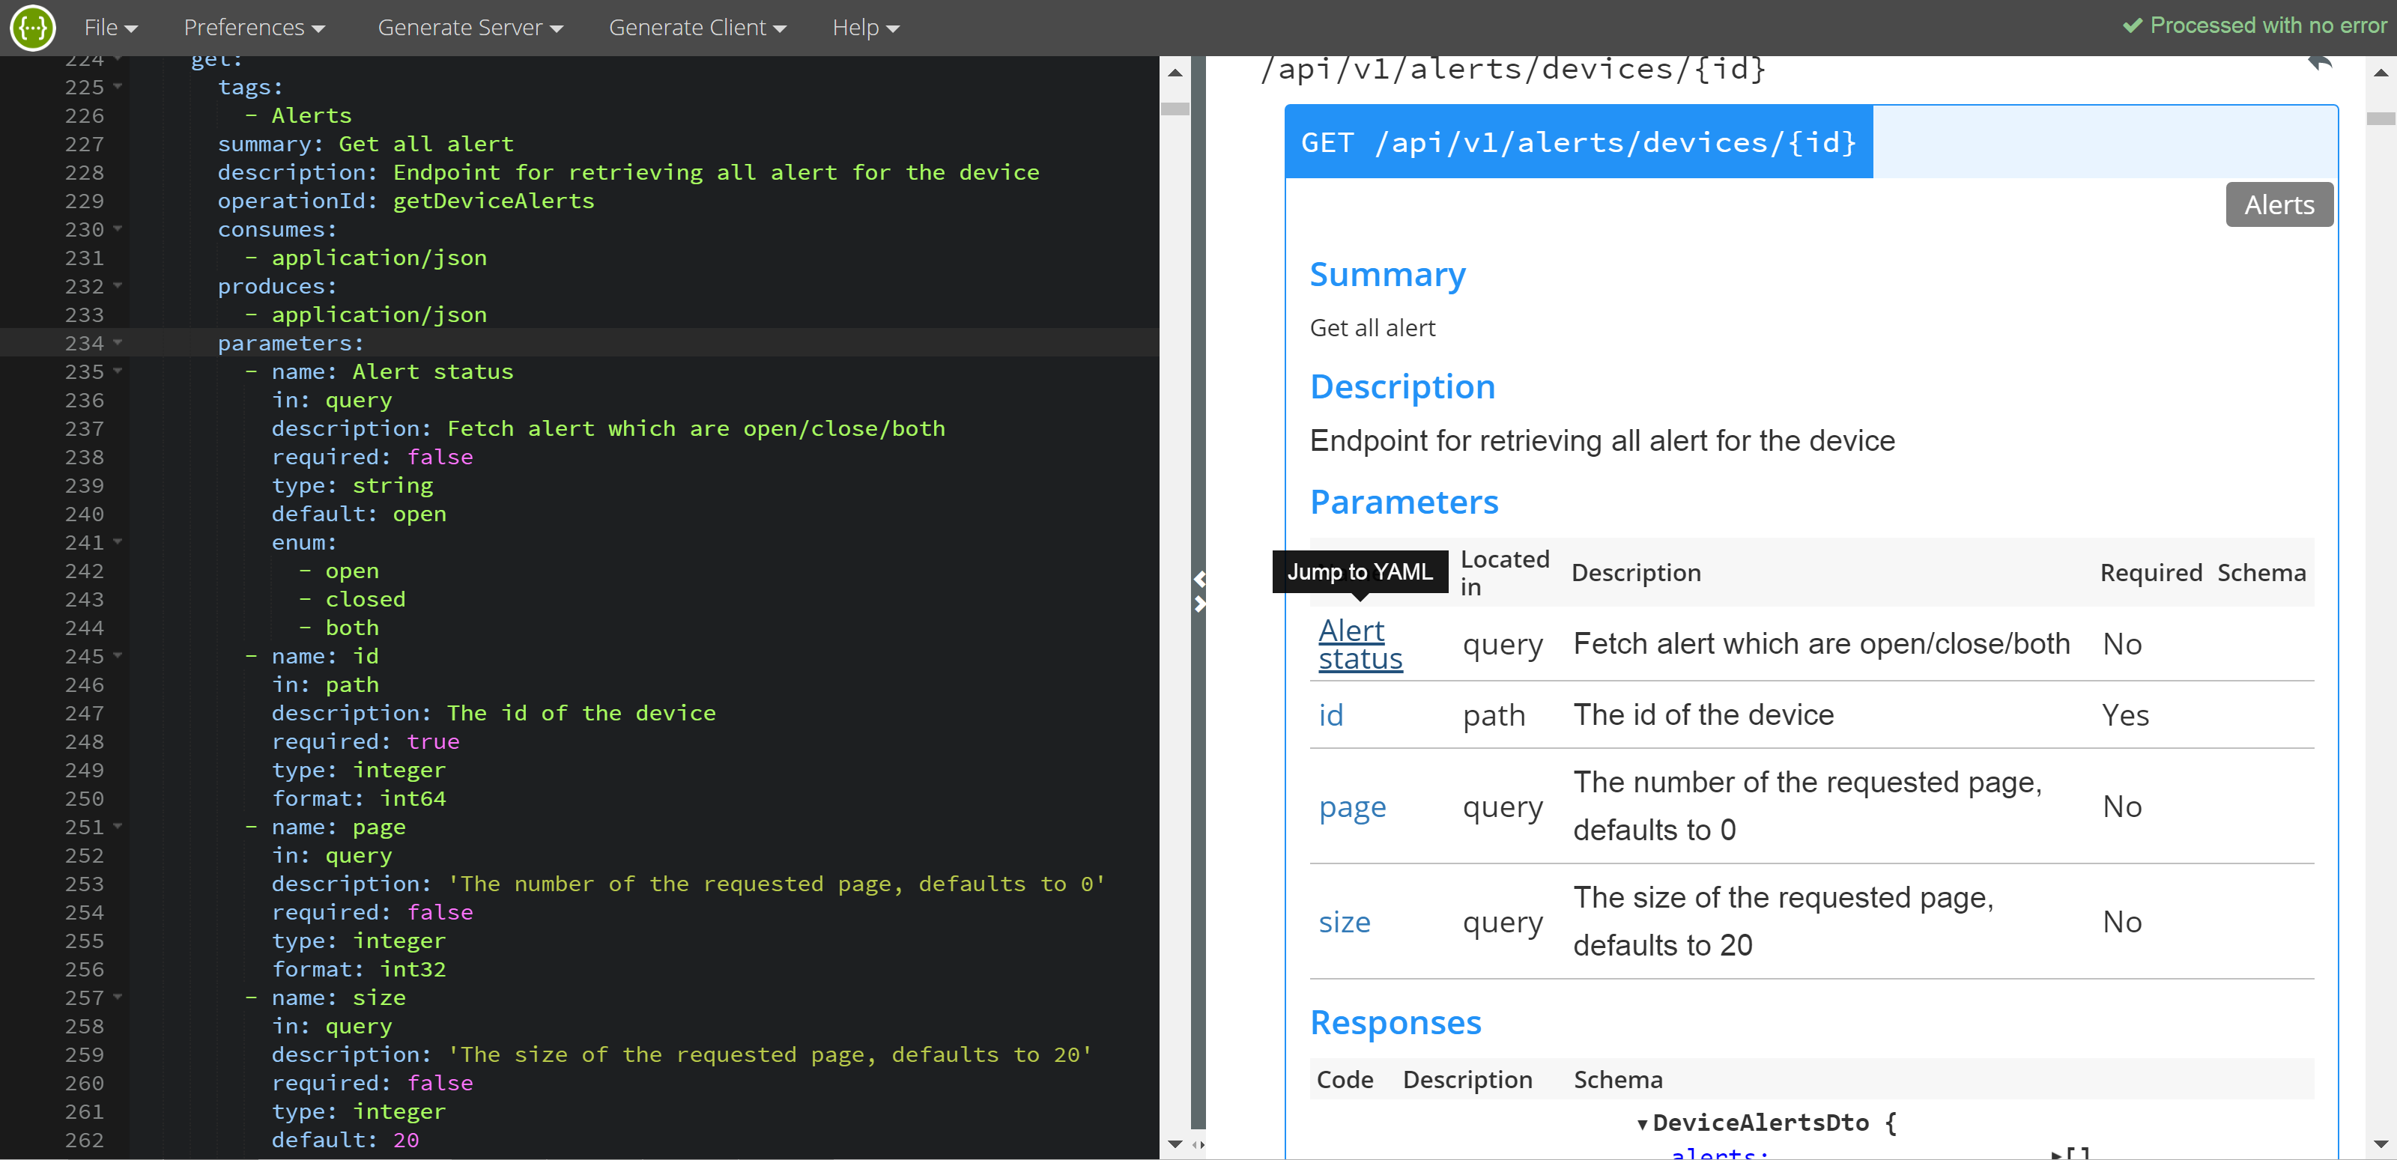This screenshot has height=1160, width=2397.
Task: Open the Help menu
Action: (x=865, y=28)
